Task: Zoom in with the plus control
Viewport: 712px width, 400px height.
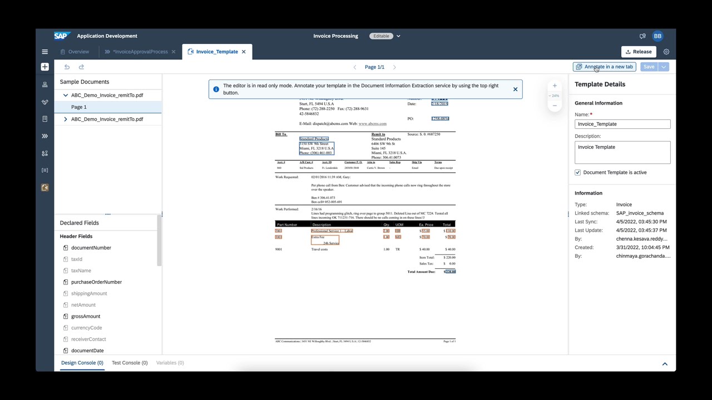Action: coord(555,86)
